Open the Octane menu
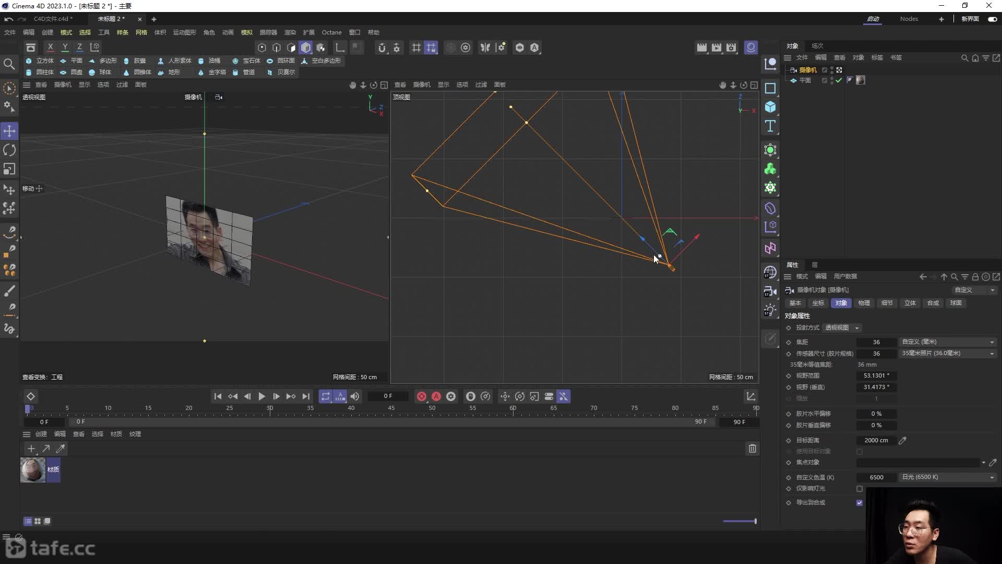1002x564 pixels. (x=331, y=32)
